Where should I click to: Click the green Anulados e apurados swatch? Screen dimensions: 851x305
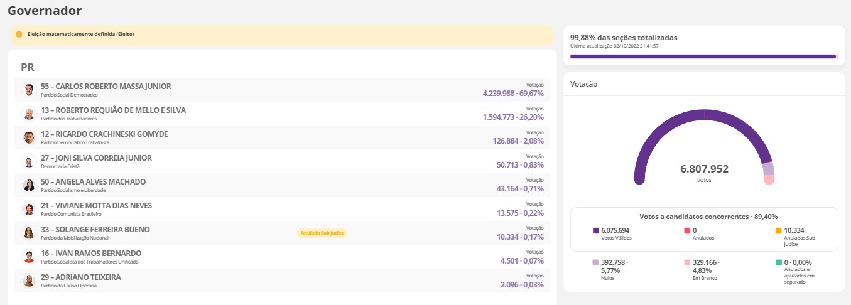click(x=779, y=262)
